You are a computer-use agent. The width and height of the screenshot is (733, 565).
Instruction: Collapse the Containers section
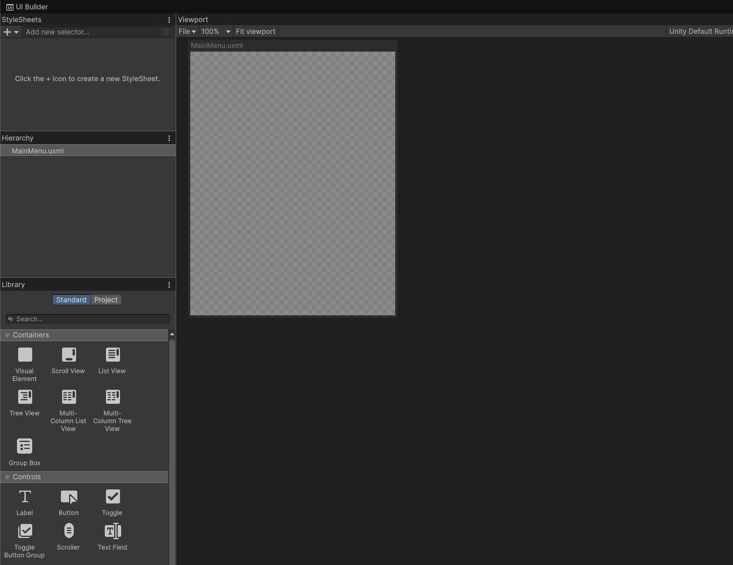[x=7, y=335]
